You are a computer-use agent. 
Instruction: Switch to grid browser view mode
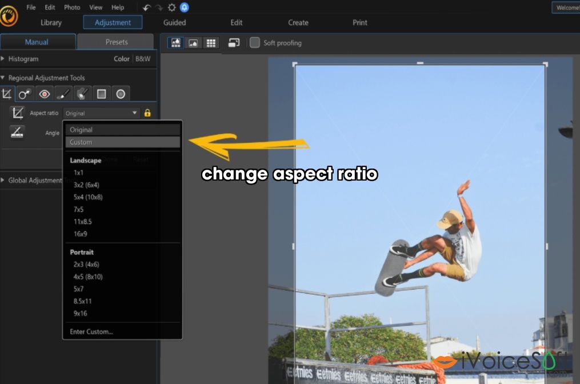click(x=211, y=43)
